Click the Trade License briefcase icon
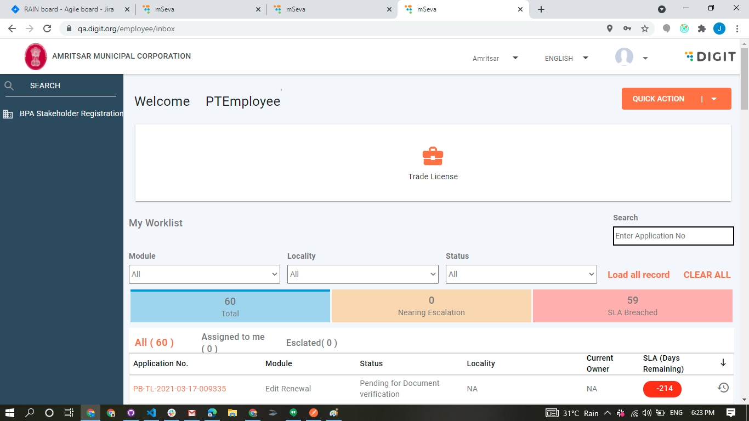The image size is (749, 421). point(433,156)
